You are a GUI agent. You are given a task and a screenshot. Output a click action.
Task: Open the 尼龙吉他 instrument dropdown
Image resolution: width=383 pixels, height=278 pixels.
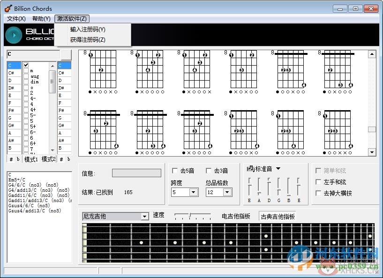tap(144, 217)
